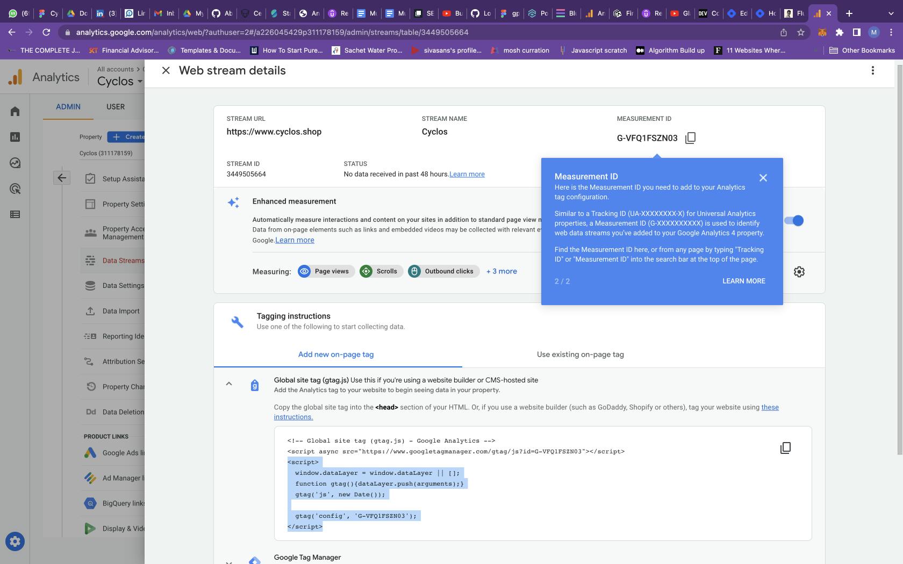Open the Algorithm Build up bookmark
Viewport: 903px width, 564px height.
[x=670, y=50]
